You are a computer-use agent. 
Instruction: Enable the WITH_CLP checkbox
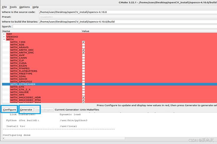coord(83,61)
